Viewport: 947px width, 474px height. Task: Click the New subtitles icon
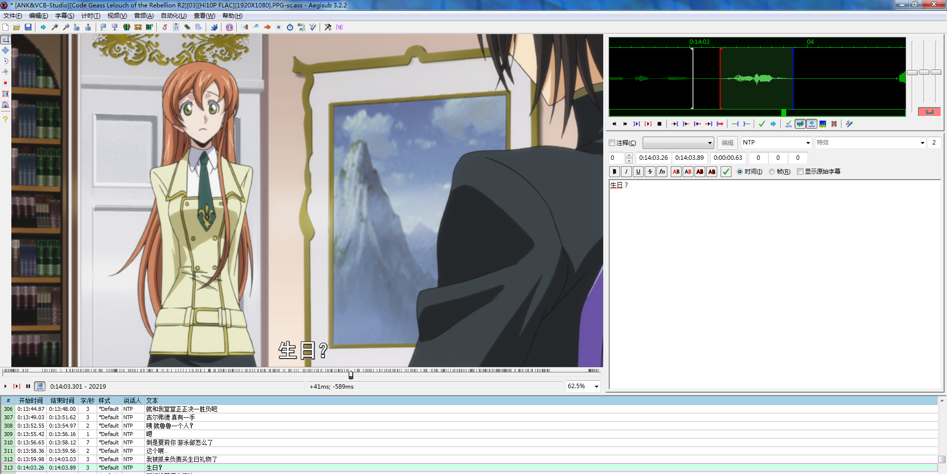(5, 27)
